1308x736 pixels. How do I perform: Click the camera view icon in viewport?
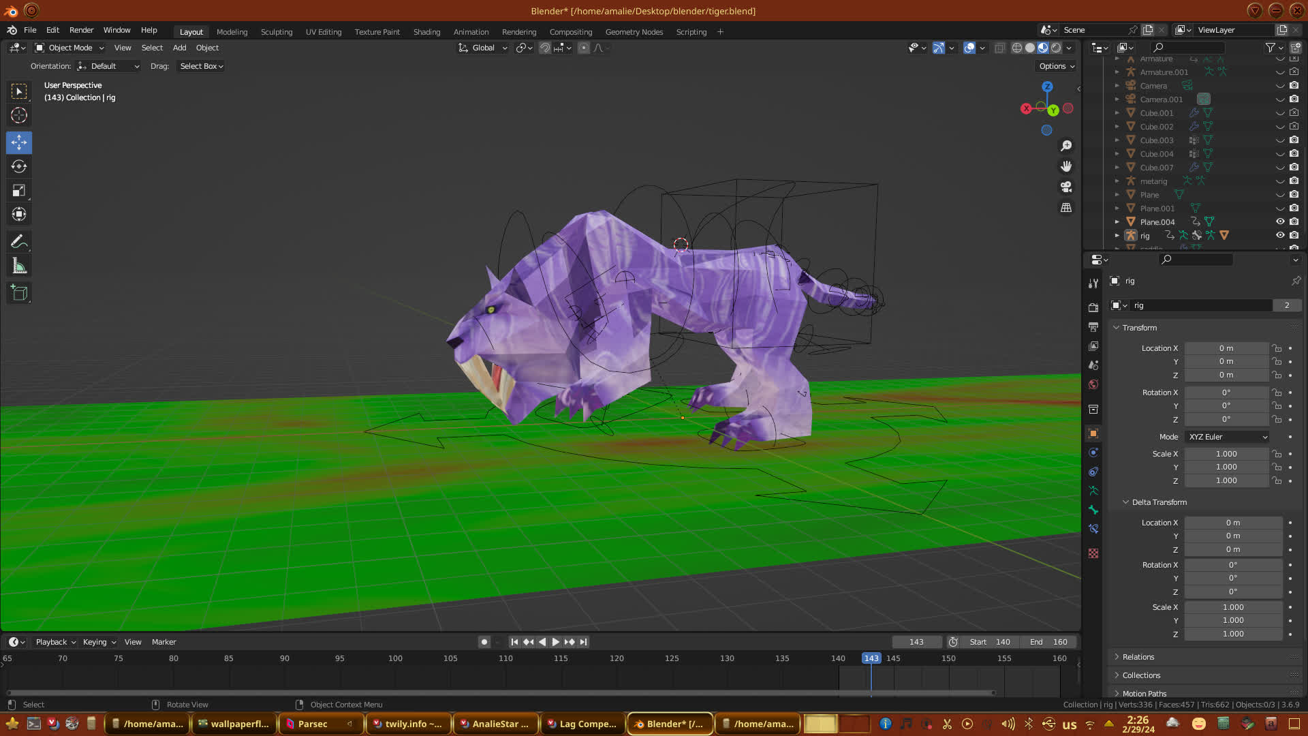coord(1066,187)
